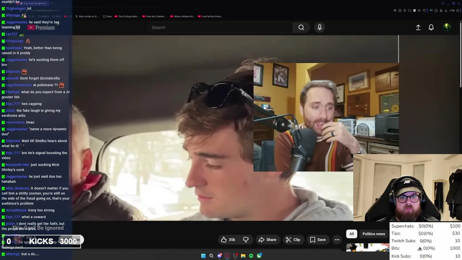
Task: Open the YouTube create upload icon
Action: click(418, 27)
